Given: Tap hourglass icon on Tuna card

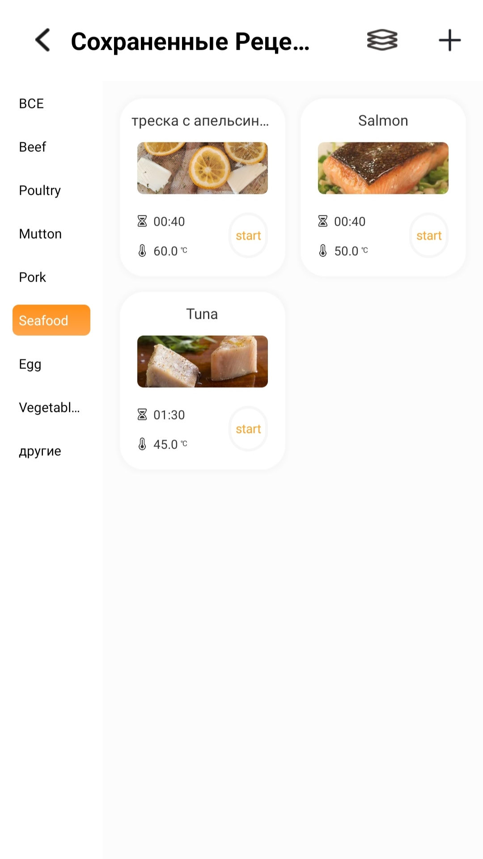Looking at the screenshot, I should pos(142,415).
